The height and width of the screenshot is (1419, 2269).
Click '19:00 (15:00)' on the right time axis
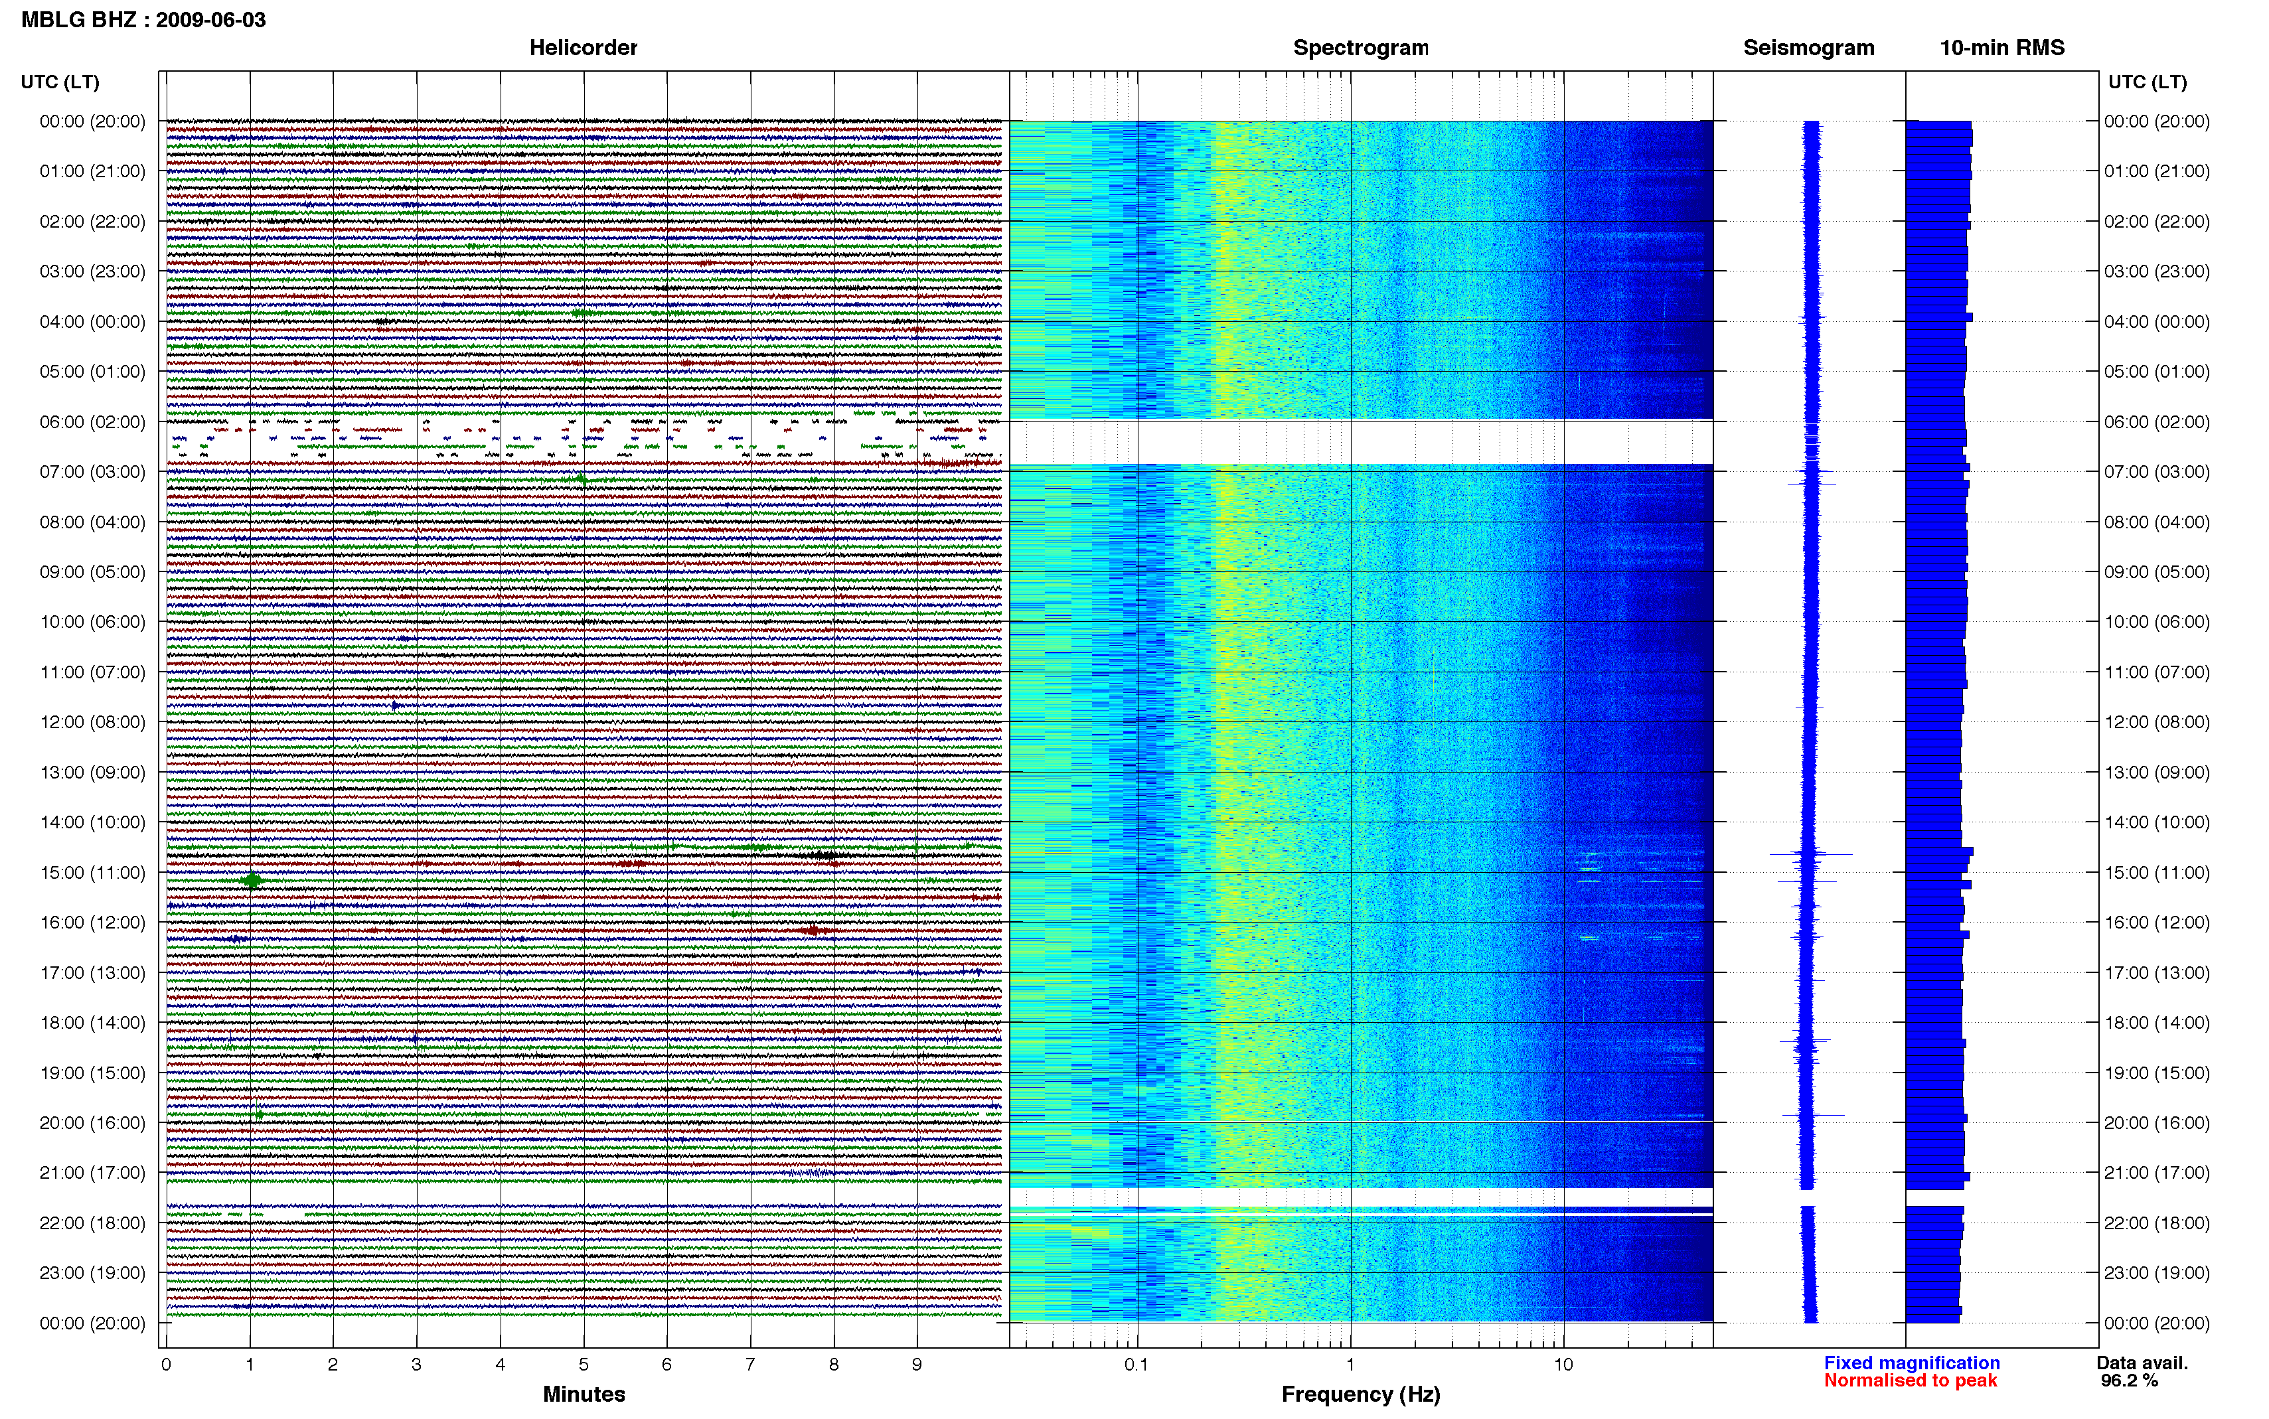[x=2156, y=1073]
